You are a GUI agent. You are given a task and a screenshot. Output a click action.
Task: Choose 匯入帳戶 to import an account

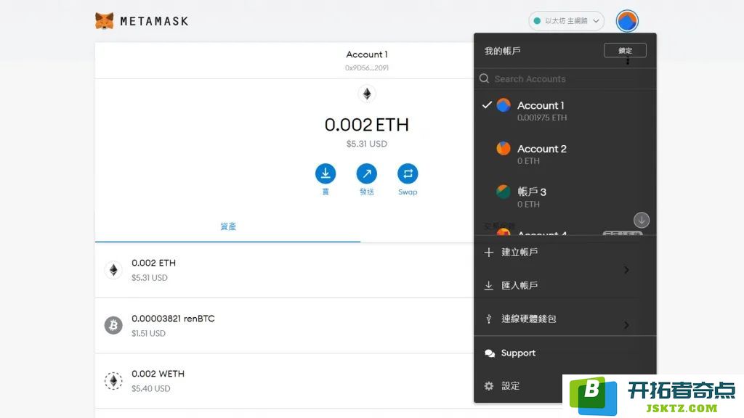[x=565, y=285]
